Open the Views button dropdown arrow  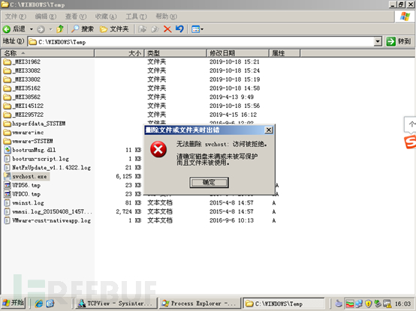202,29
